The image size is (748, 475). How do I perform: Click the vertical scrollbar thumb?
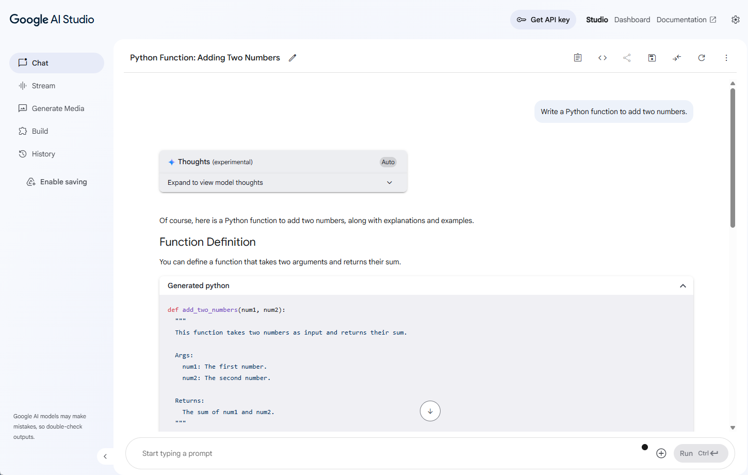(x=733, y=158)
